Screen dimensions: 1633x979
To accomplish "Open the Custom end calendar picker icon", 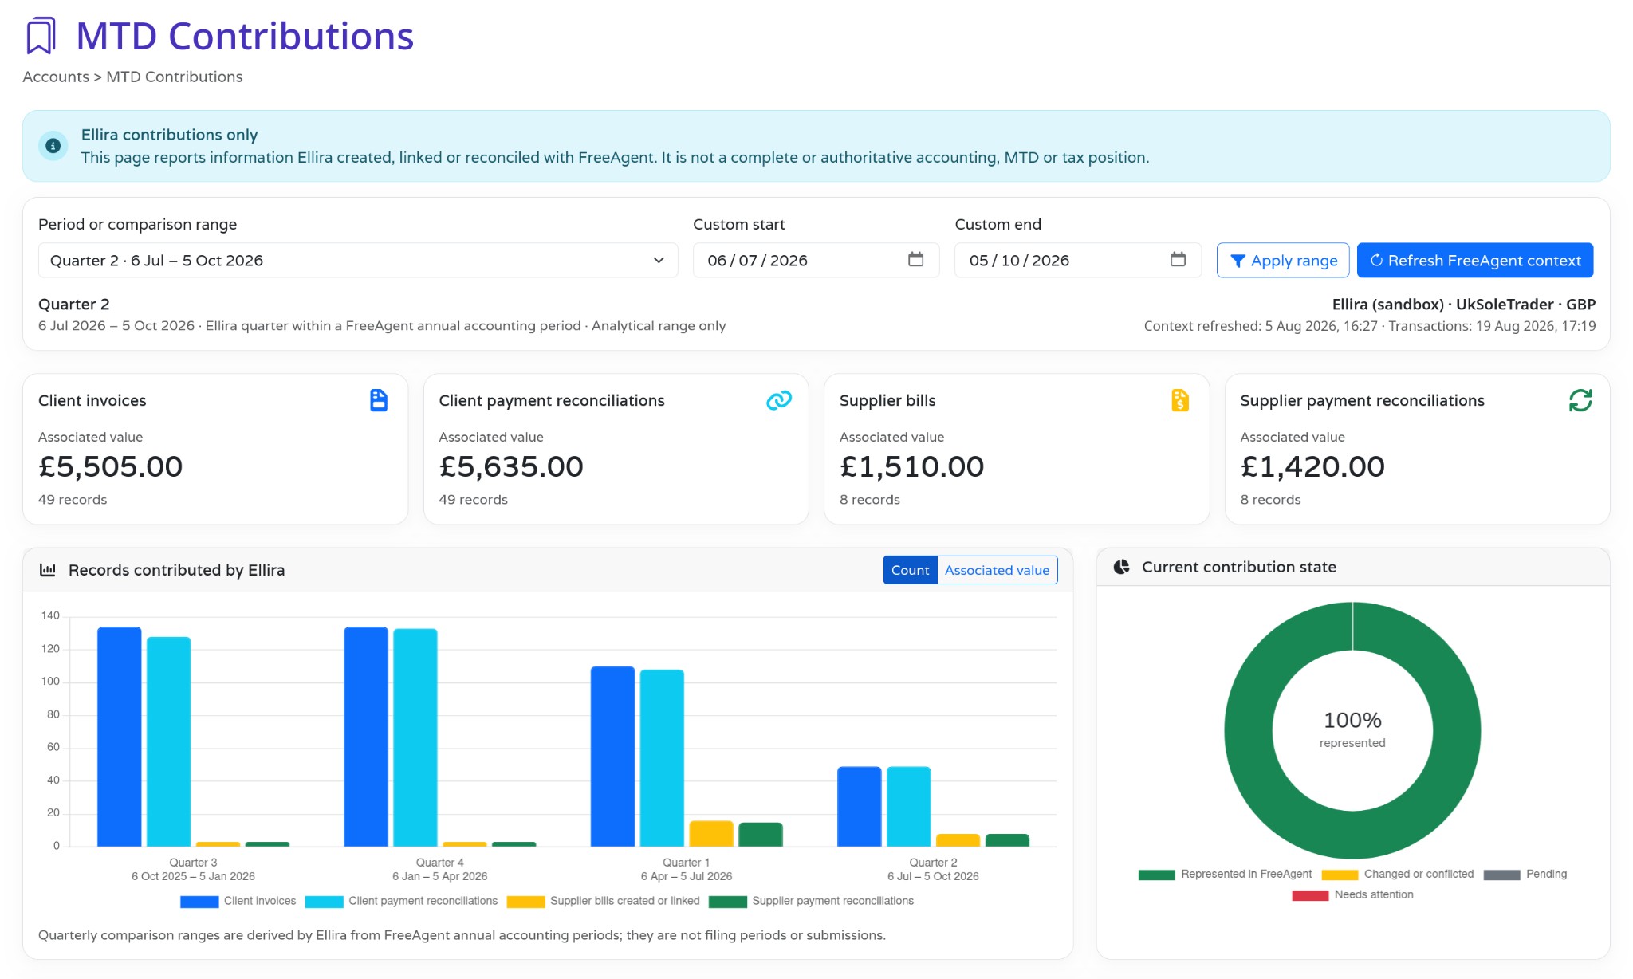I will 1178,259.
